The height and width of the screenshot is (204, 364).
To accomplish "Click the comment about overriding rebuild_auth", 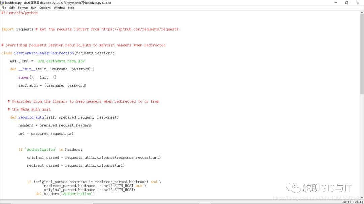I will [x=84, y=45].
